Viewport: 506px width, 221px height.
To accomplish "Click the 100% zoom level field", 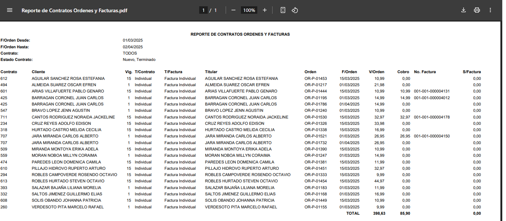I will pos(249,10).
